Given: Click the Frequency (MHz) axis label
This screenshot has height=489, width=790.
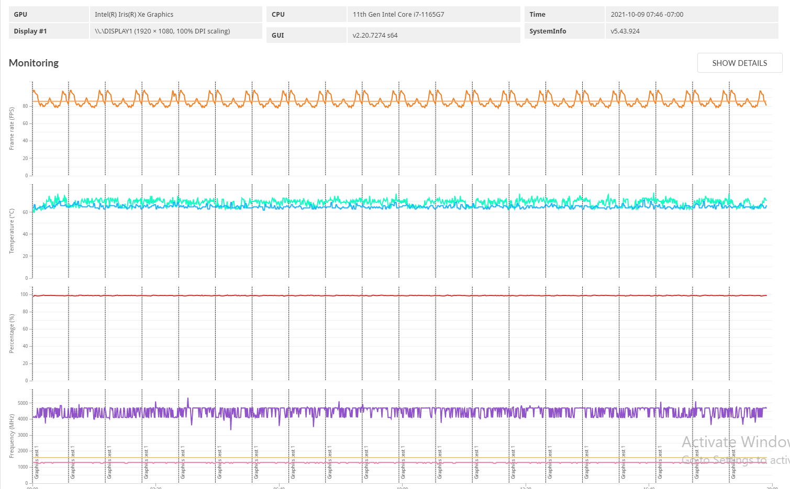Looking at the screenshot, I should 12,436.
